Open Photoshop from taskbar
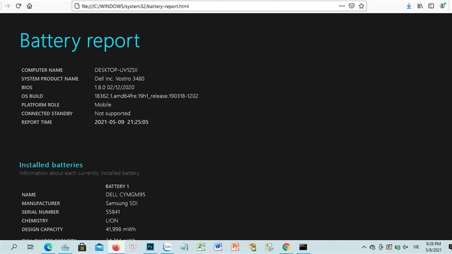 pyautogui.click(x=150, y=247)
